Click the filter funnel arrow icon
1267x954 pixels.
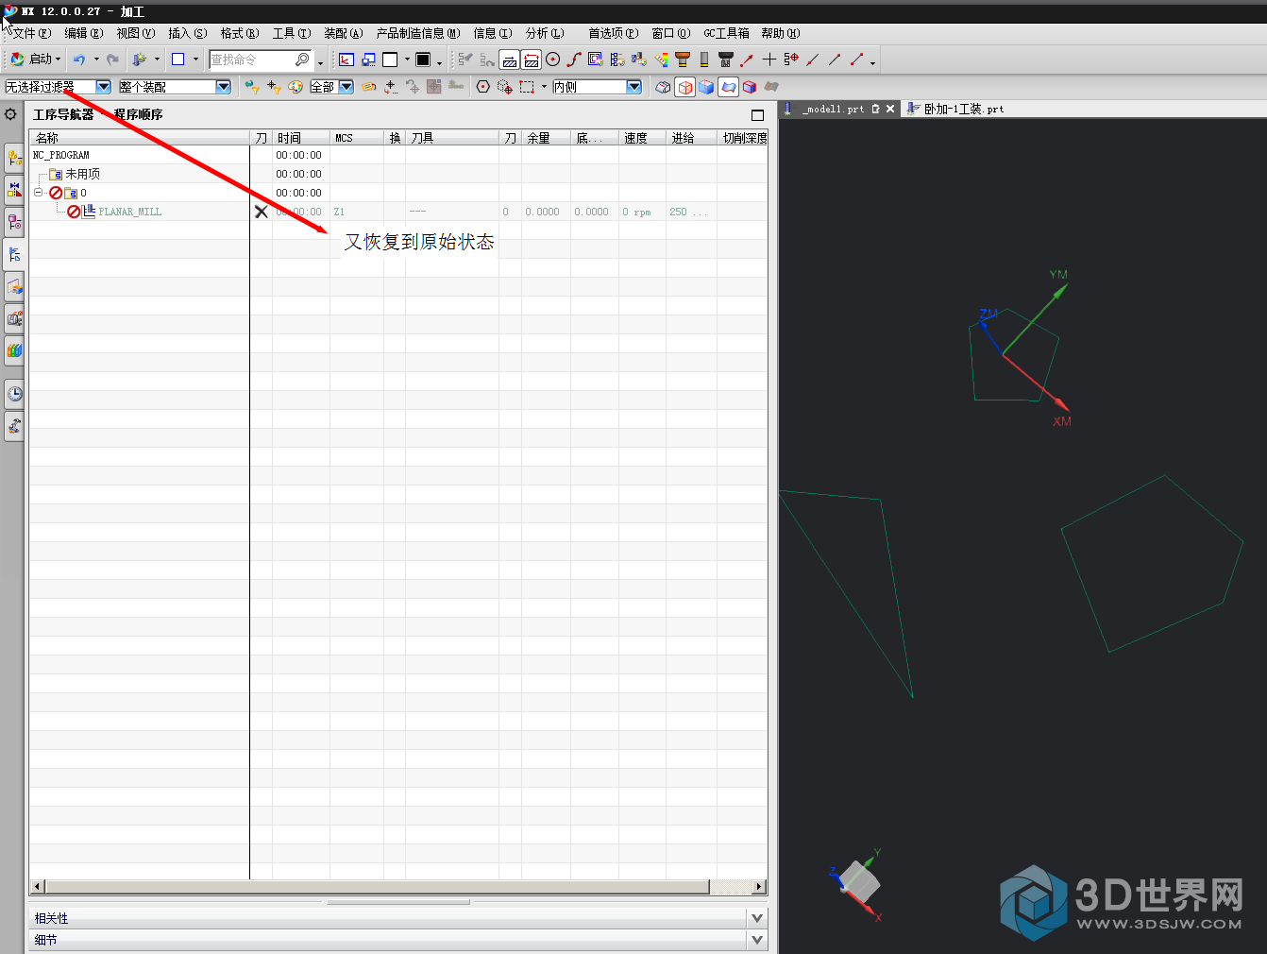[x=252, y=87]
